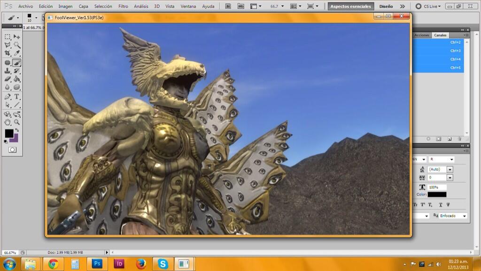Screen dimensions: 481x271
Task: Open the Ventana menu
Action: (188, 6)
